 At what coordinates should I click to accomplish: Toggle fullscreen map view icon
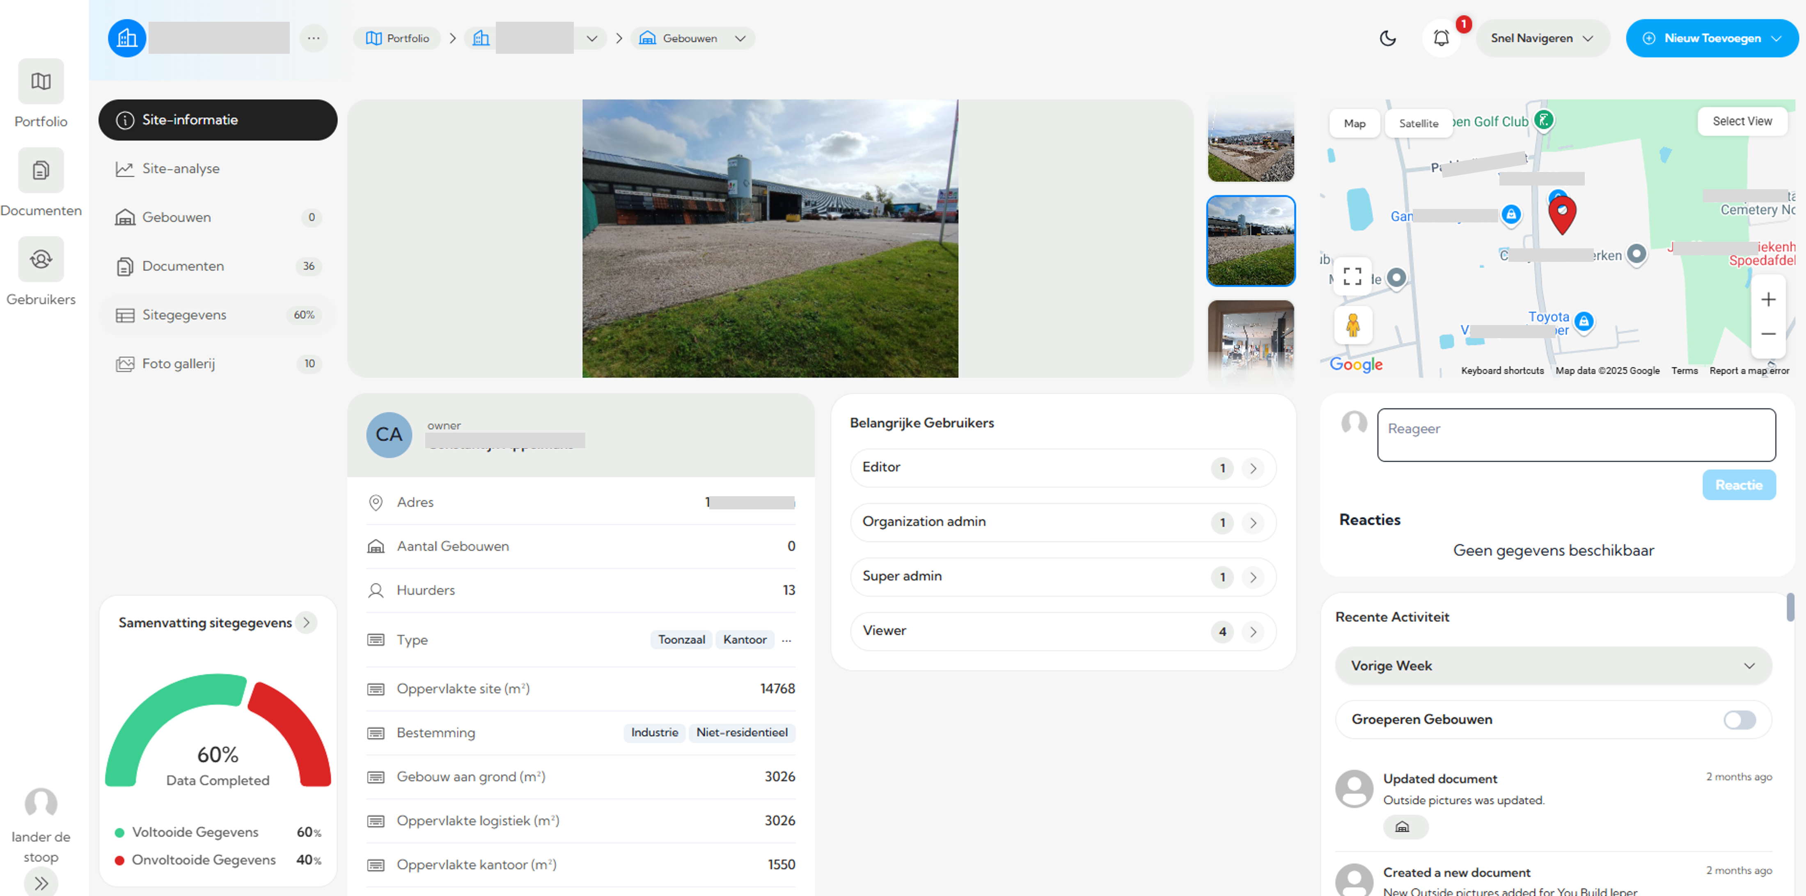1352,276
